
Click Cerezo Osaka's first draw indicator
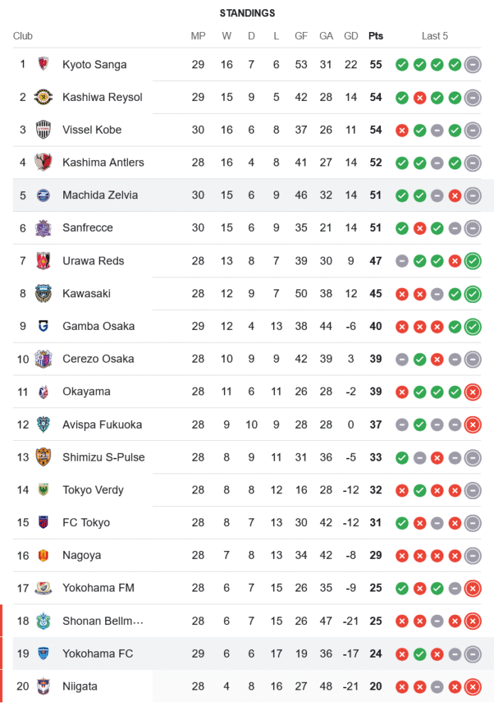click(402, 359)
